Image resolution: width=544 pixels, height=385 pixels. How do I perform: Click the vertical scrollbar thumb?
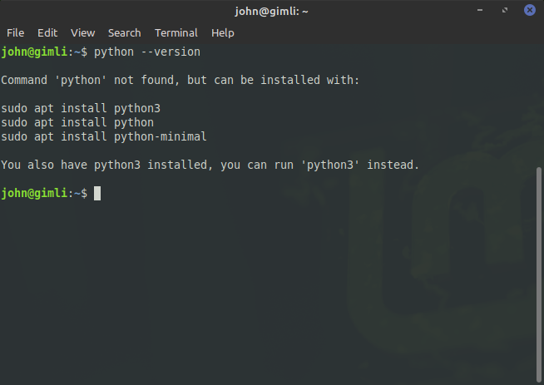(x=539, y=274)
